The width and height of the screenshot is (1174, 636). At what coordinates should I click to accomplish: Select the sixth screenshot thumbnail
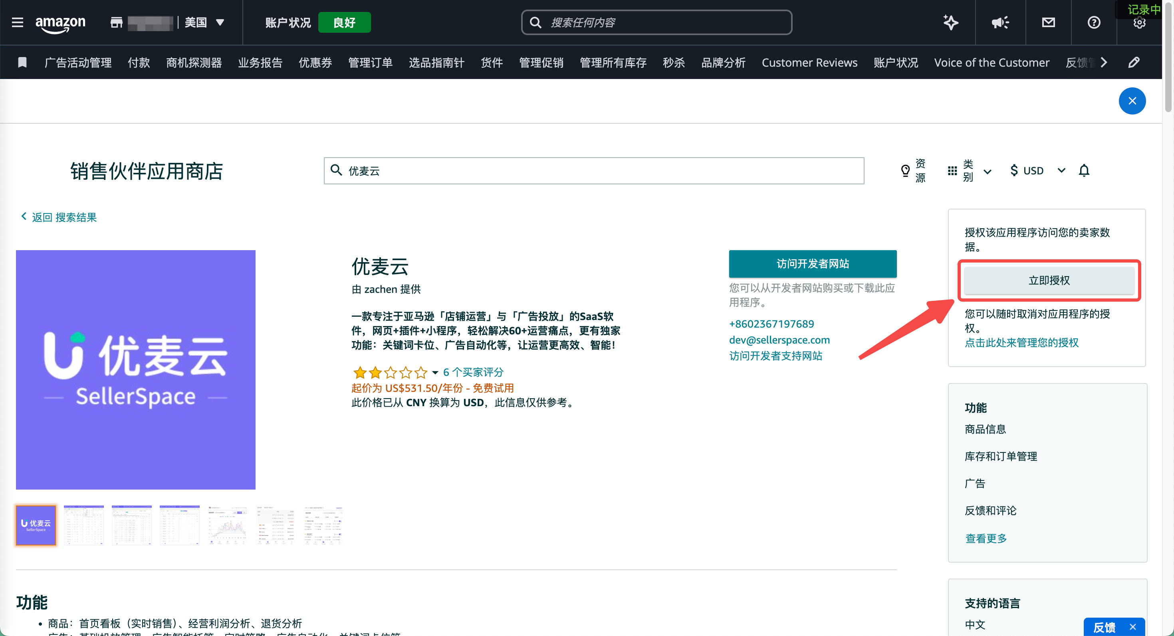click(275, 525)
